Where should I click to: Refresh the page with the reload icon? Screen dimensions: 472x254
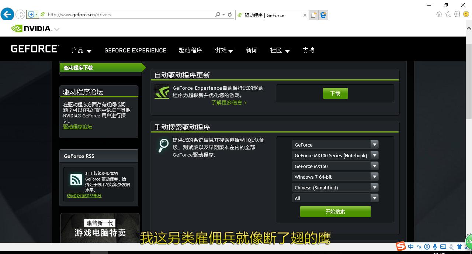point(229,15)
